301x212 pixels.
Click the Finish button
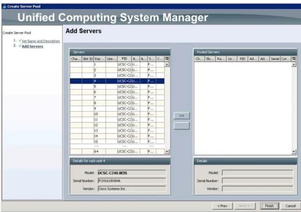(x=269, y=206)
